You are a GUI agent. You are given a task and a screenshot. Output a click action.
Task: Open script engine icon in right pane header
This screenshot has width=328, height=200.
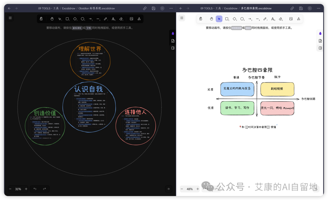click(x=310, y=9)
